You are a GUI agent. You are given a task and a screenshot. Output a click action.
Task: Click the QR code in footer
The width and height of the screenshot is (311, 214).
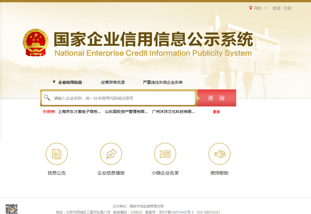[11, 209]
